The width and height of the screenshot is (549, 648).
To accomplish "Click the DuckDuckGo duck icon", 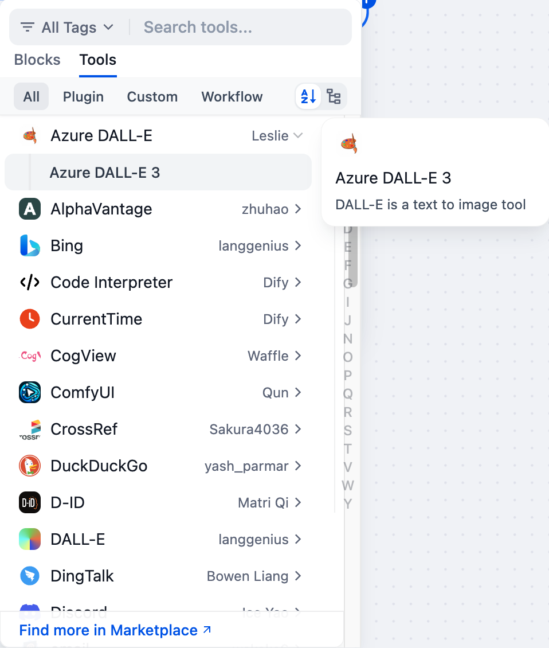I will point(29,466).
